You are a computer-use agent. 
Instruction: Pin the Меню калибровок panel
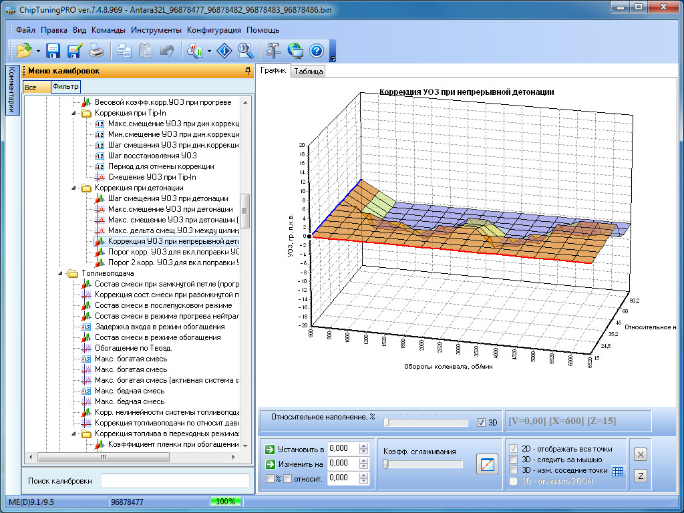click(248, 71)
